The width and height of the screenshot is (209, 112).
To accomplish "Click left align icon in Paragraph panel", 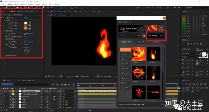I will [183, 84].
